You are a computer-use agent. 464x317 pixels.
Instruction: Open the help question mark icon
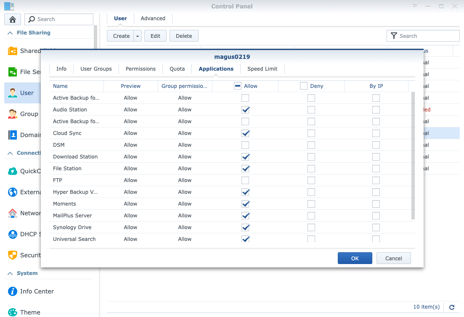click(x=414, y=6)
